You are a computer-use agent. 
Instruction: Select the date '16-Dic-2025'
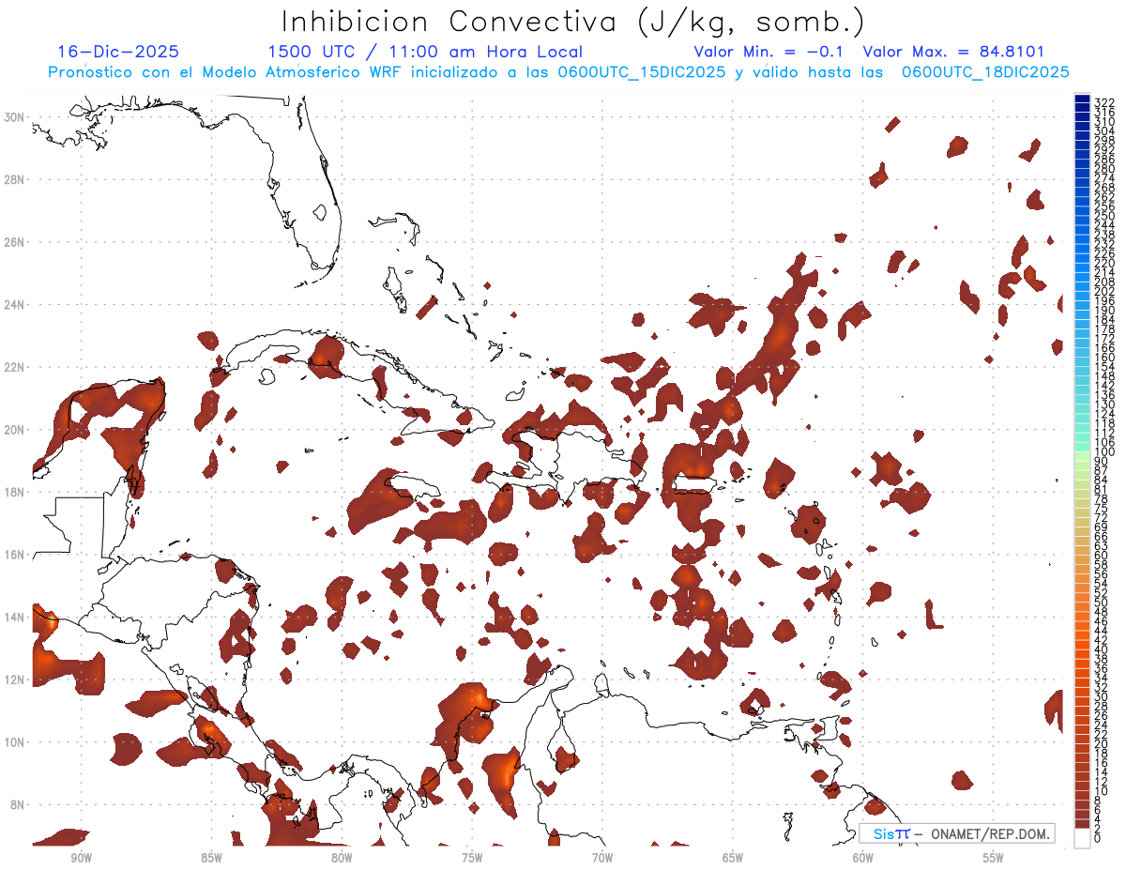pos(118,53)
